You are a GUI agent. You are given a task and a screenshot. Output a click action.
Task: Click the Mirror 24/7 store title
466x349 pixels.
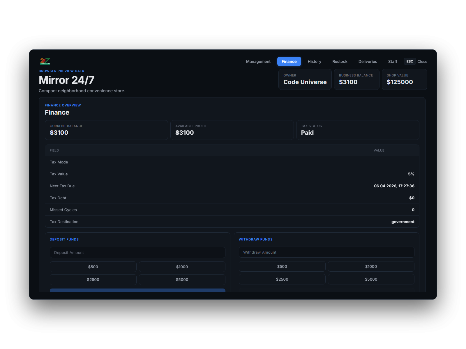pos(66,80)
